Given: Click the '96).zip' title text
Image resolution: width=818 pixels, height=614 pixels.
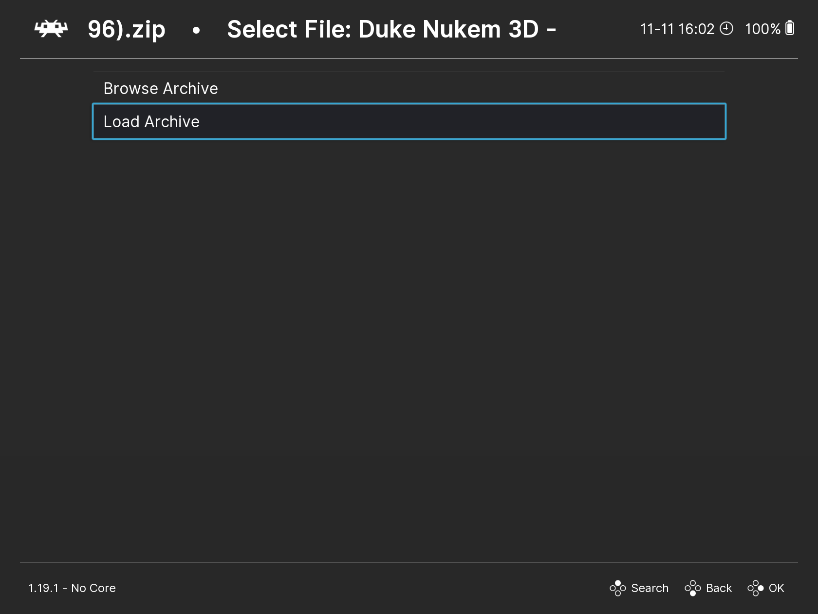Looking at the screenshot, I should click(127, 30).
